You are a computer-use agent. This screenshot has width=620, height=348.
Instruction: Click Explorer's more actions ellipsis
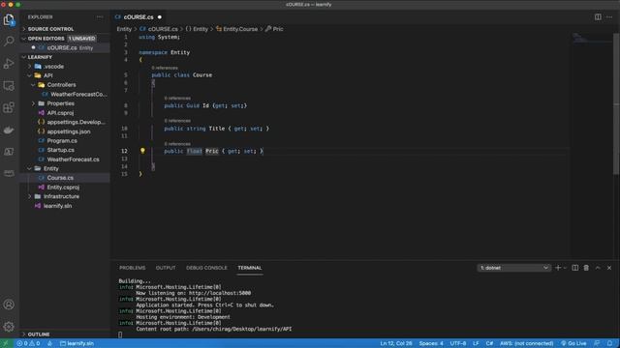(100, 17)
